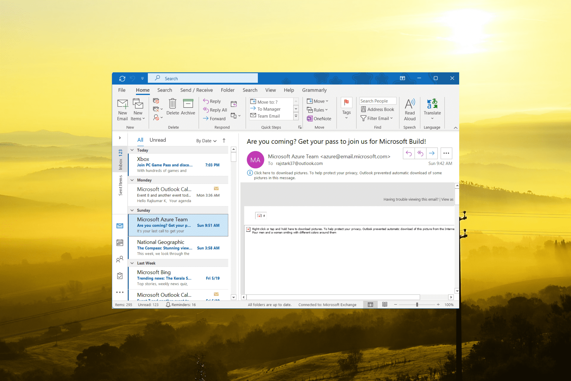Click the Forward arrow in reading pane
The height and width of the screenshot is (381, 571).
tap(432, 153)
